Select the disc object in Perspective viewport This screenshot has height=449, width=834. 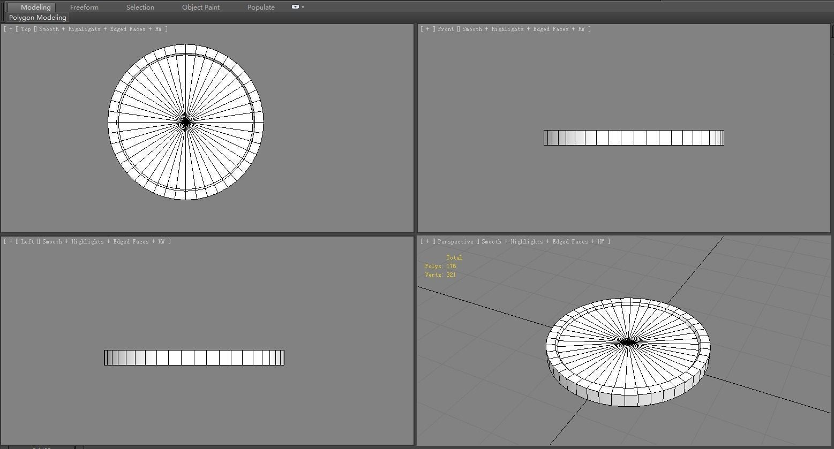pyautogui.click(x=628, y=352)
